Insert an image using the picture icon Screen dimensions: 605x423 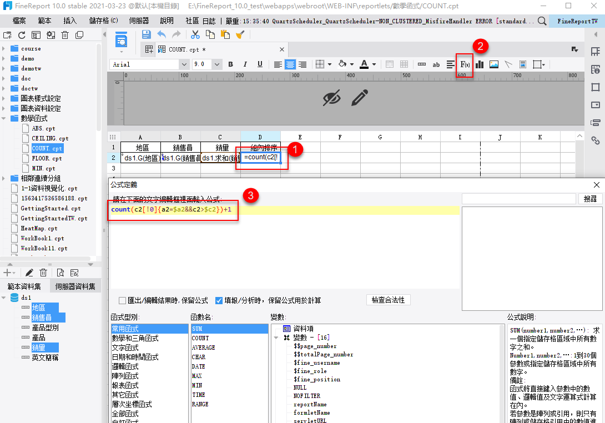pyautogui.click(x=493, y=64)
